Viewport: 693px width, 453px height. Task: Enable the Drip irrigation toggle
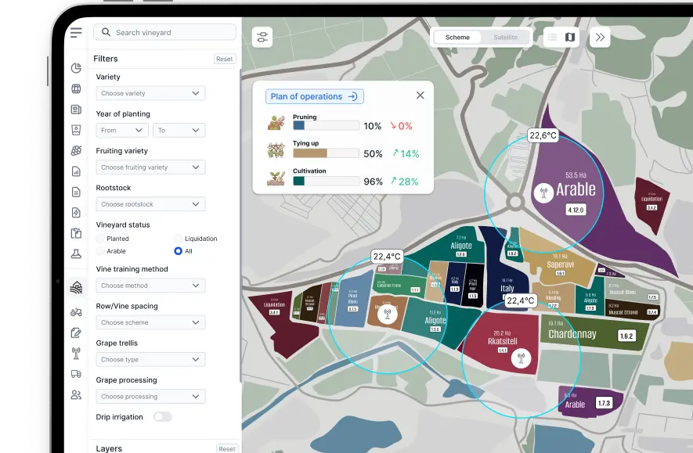click(x=163, y=417)
